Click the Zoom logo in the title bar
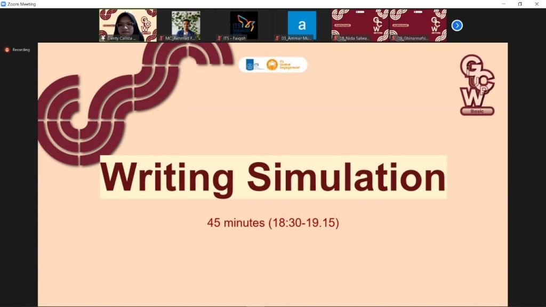Viewport: 546px width, 307px height. 4,4
